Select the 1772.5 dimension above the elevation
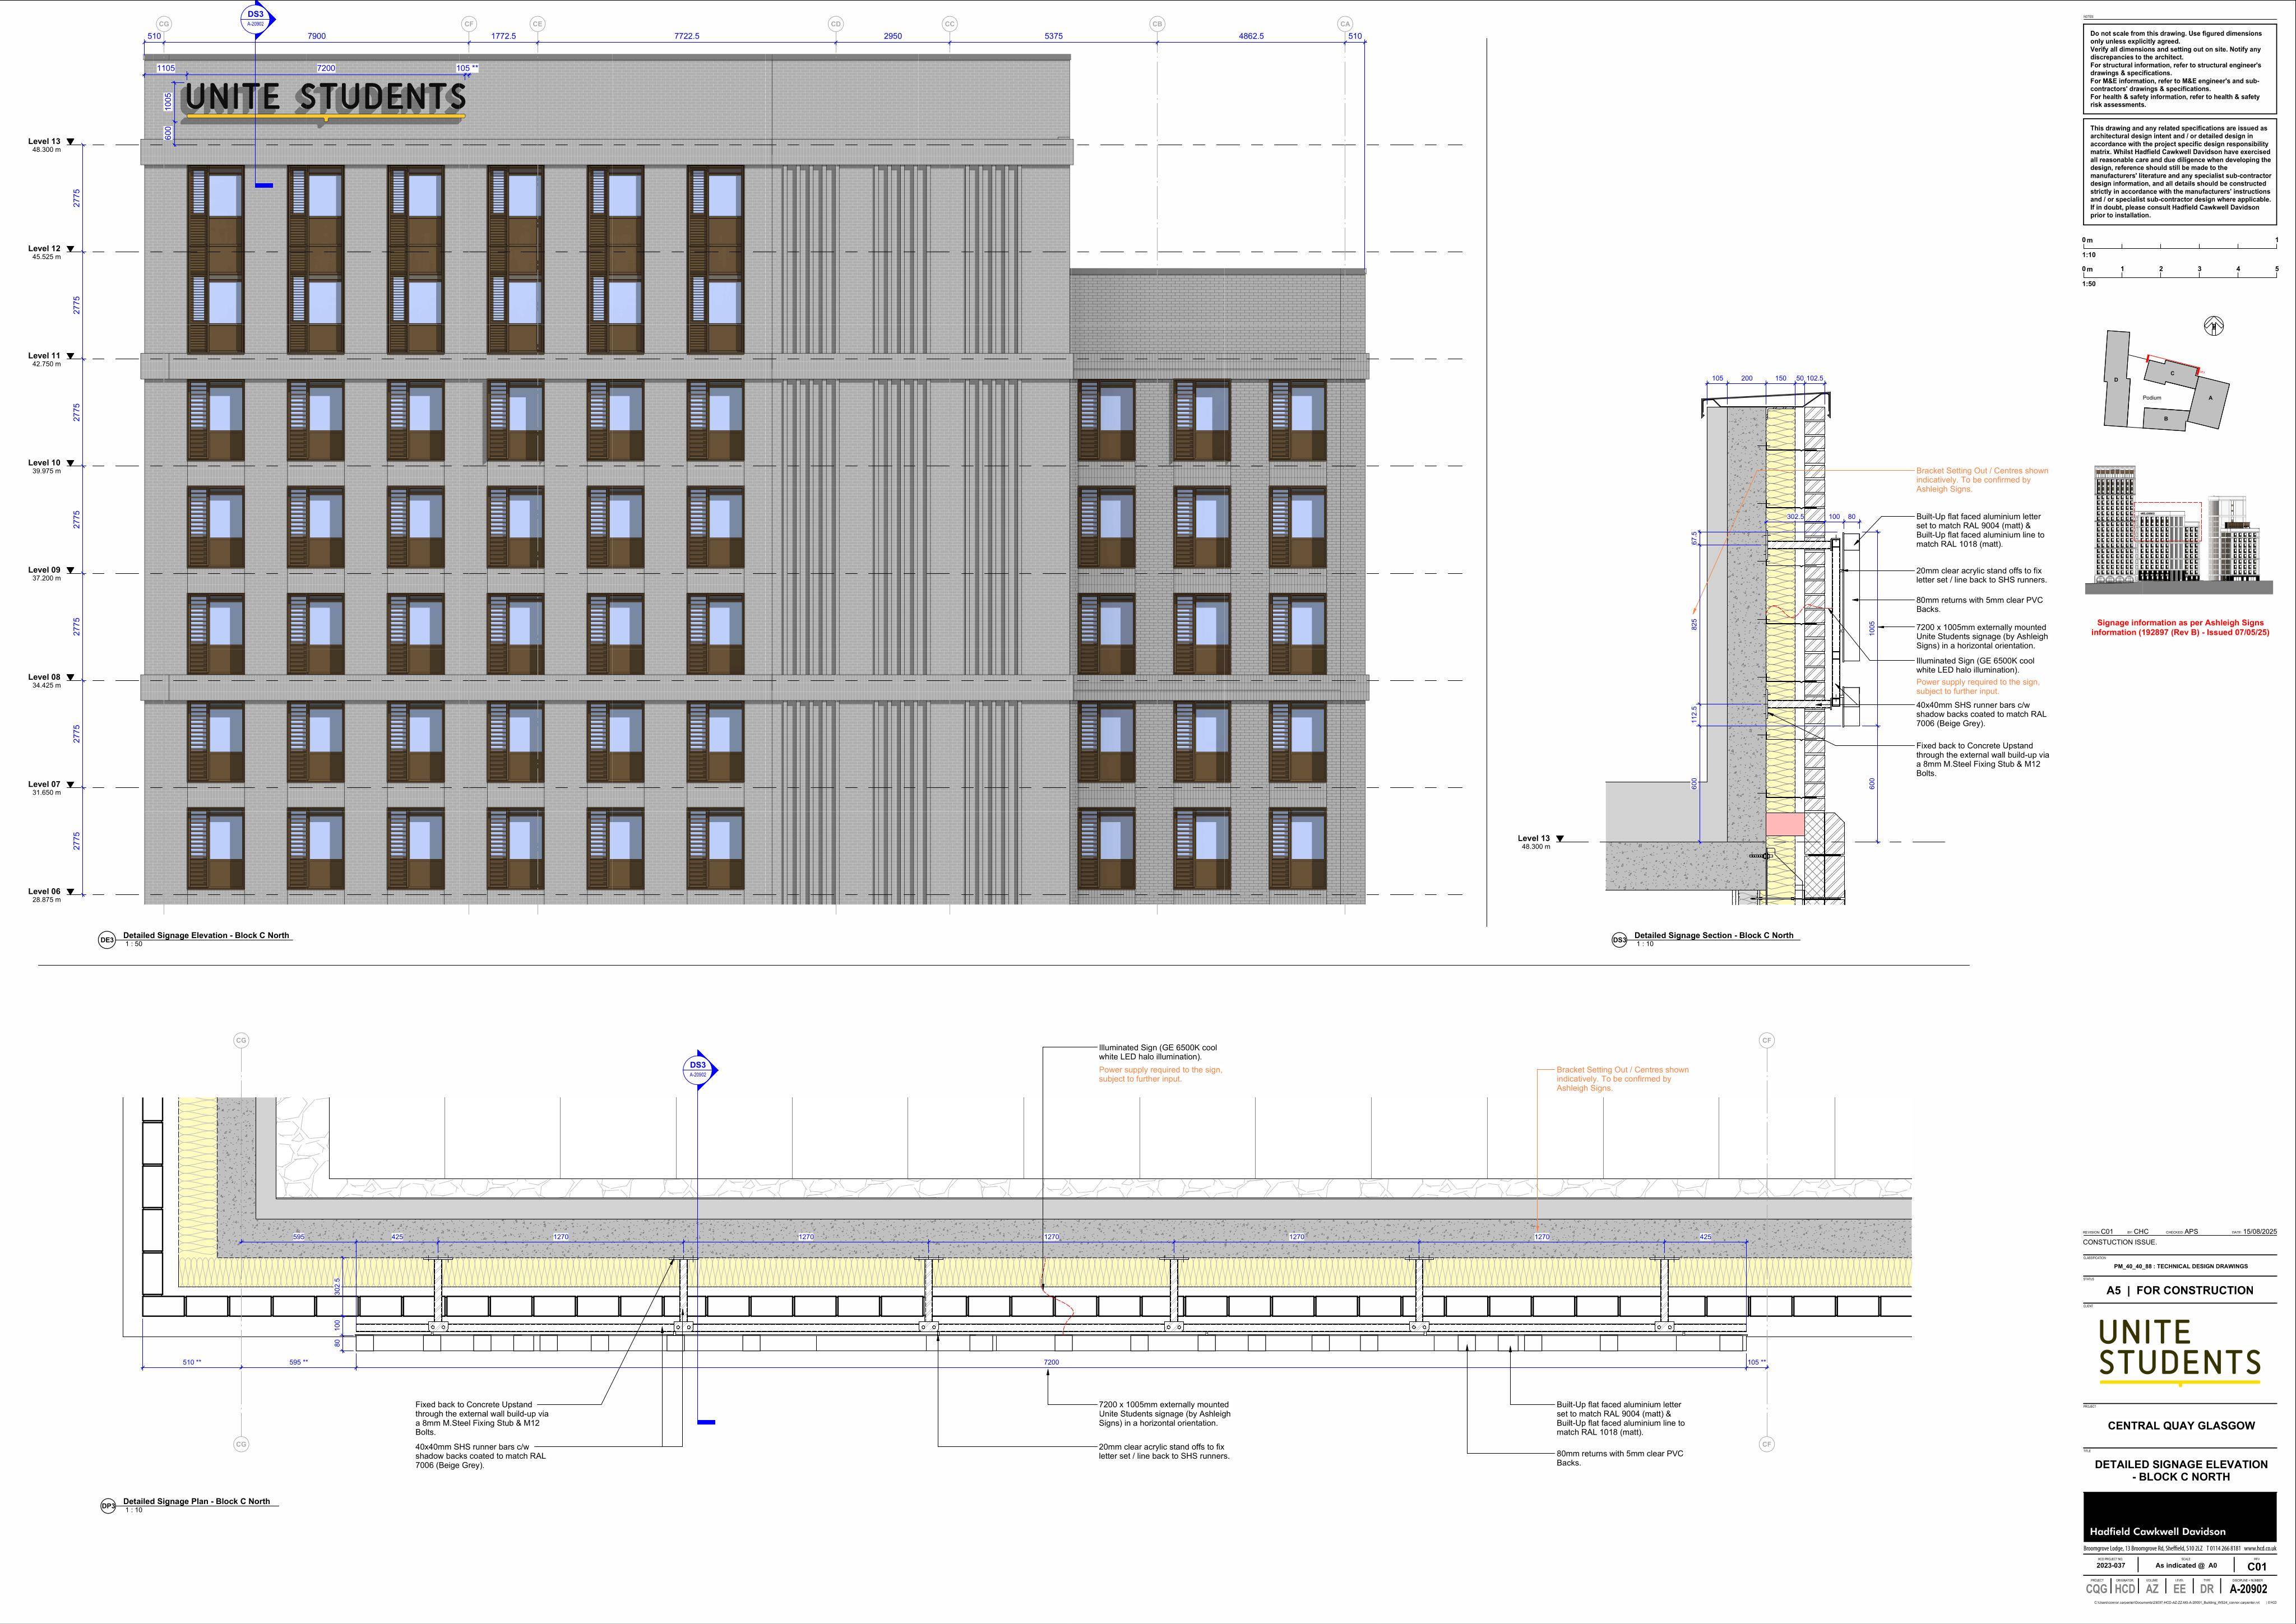The width and height of the screenshot is (2296, 1624). pyautogui.click(x=503, y=36)
